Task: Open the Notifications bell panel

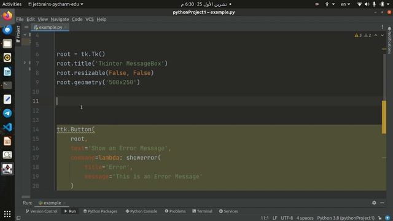Action: (x=389, y=40)
